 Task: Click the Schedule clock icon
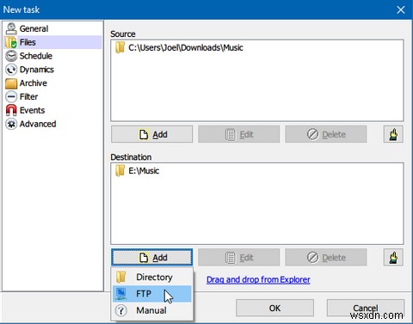click(11, 56)
